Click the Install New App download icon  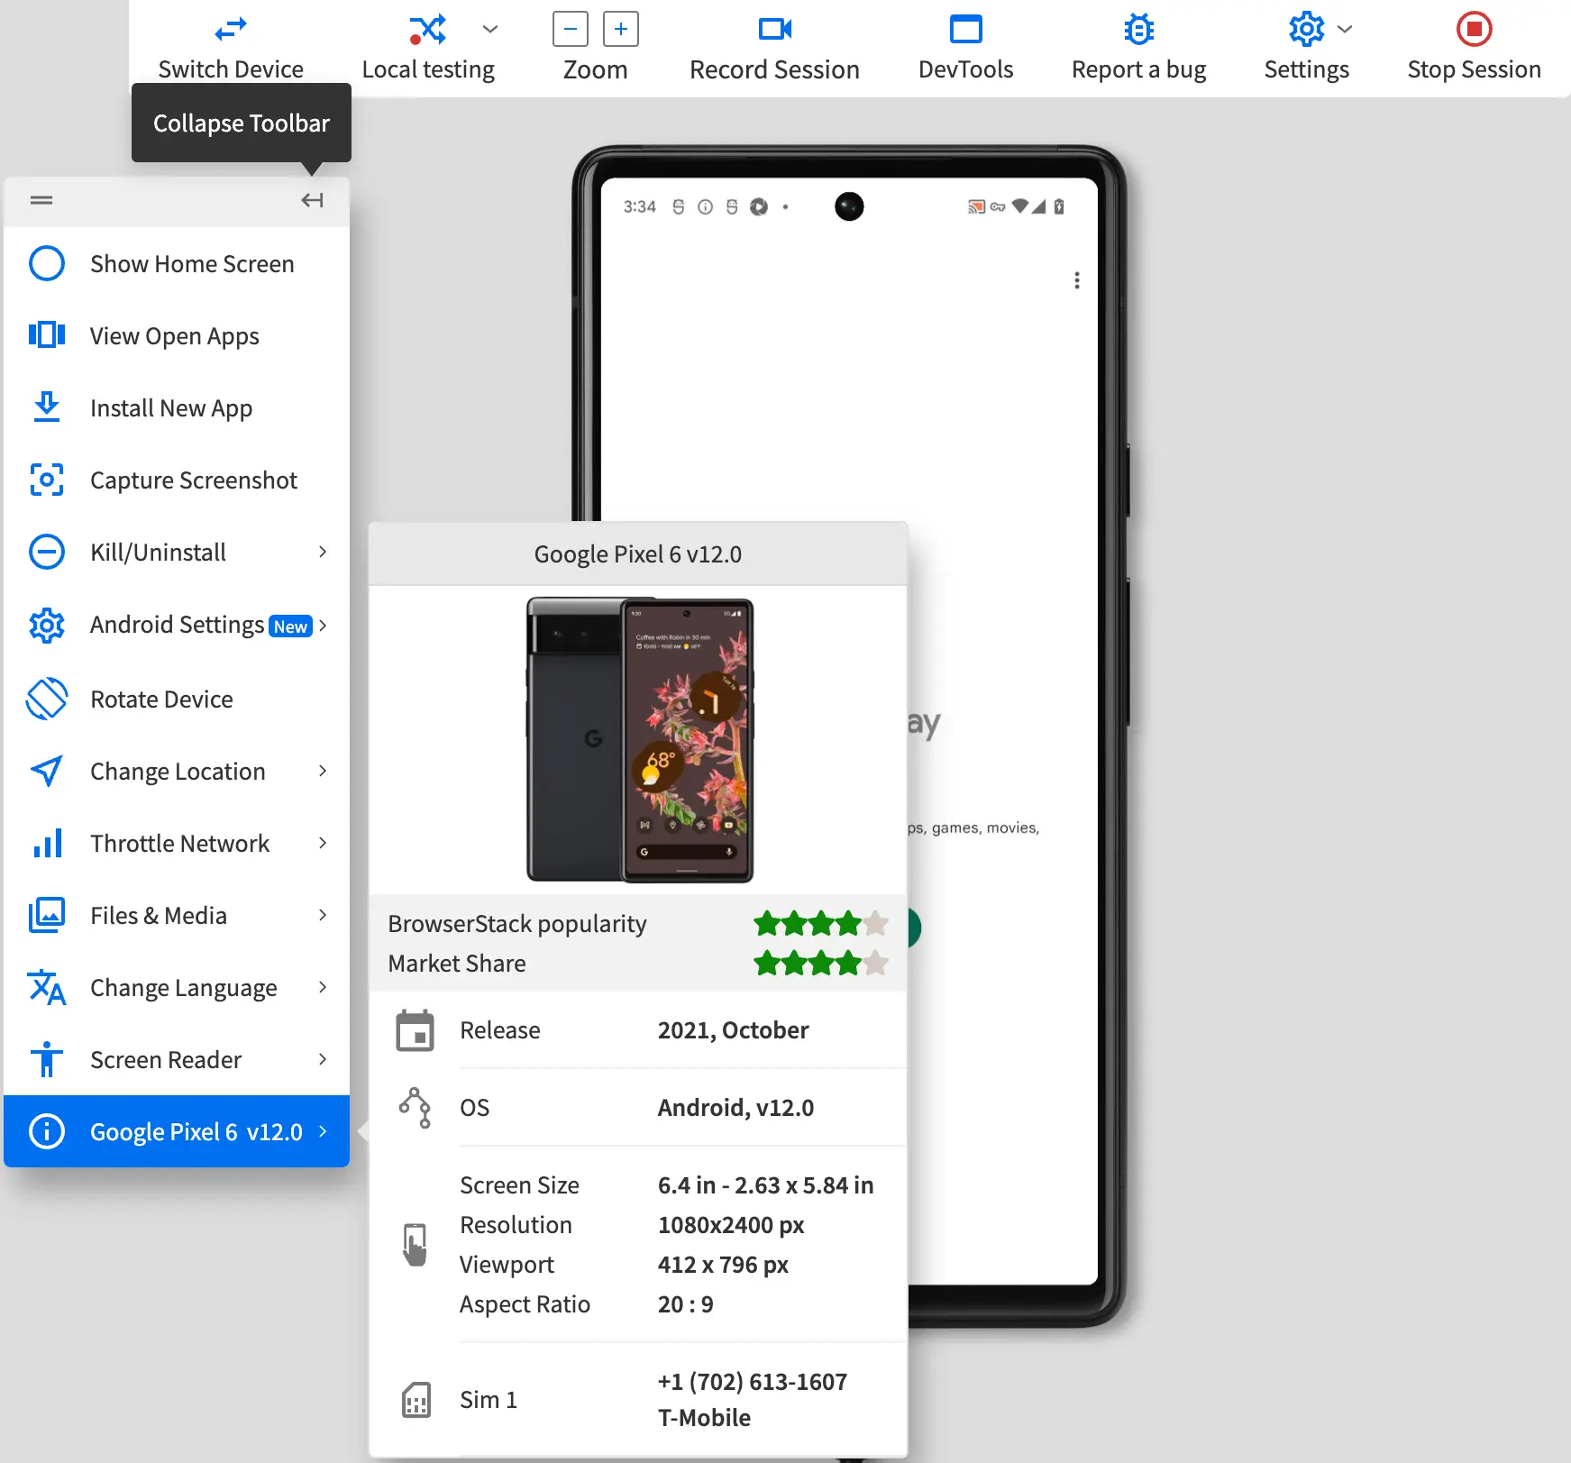(47, 407)
